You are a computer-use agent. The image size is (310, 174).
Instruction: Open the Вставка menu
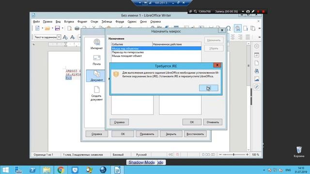pyautogui.click(x=69, y=21)
